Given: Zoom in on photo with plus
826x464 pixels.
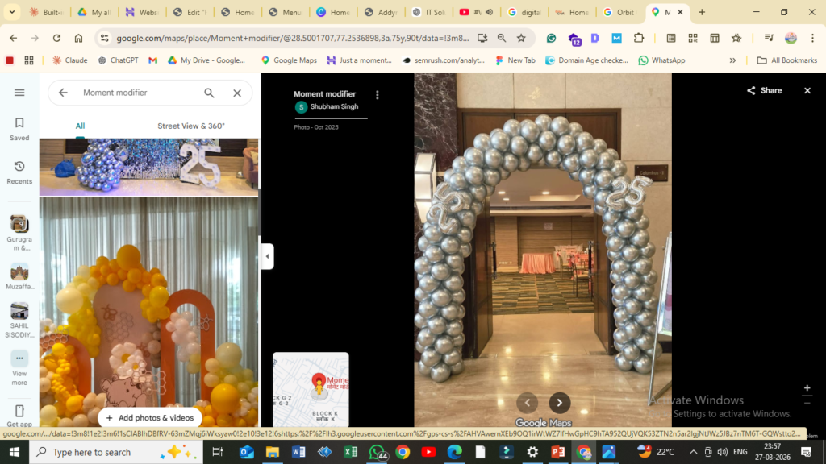Looking at the screenshot, I should click(807, 388).
